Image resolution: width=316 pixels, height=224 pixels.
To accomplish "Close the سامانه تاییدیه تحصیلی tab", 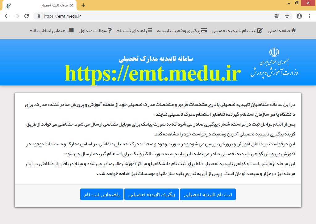I will click(x=72, y=6).
